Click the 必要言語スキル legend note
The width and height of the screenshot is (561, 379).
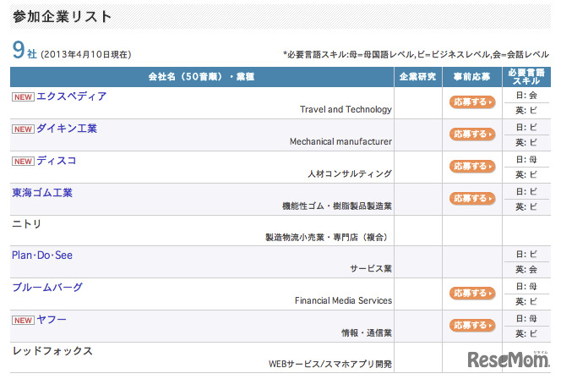tap(416, 54)
